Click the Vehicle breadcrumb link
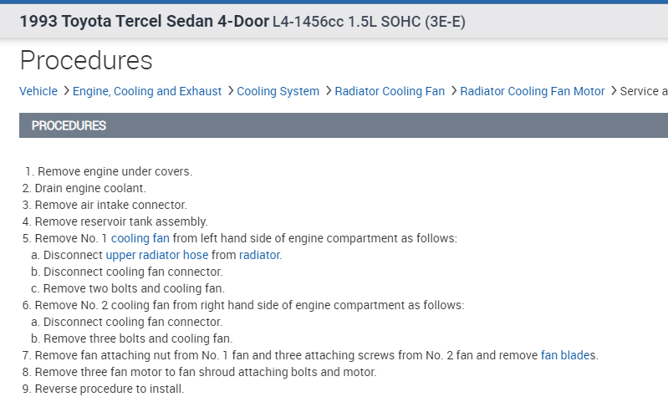668x407 pixels. coord(38,91)
